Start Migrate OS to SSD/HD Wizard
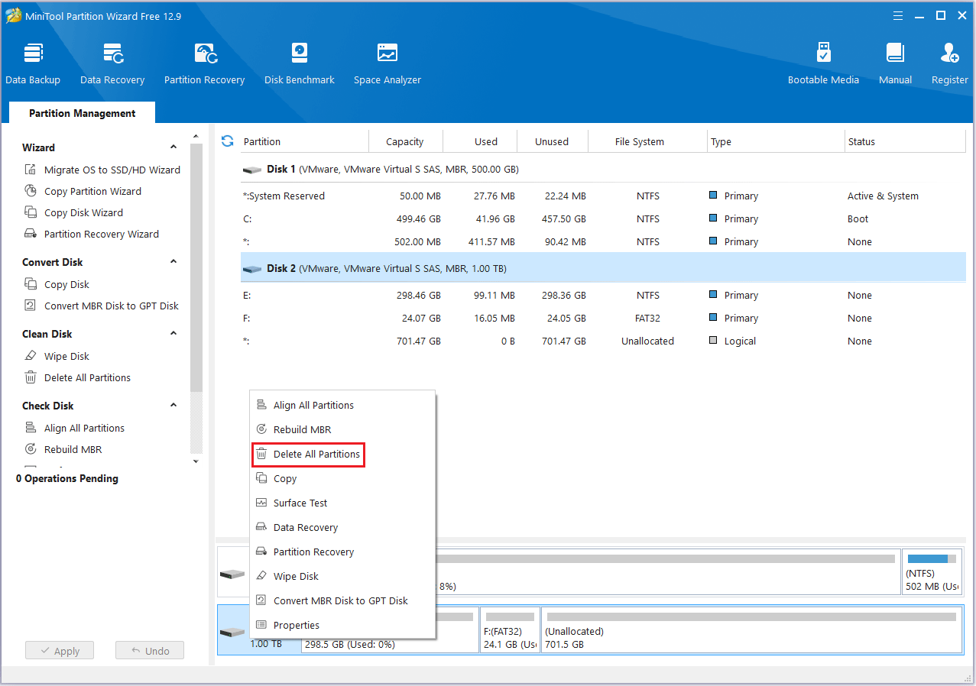The width and height of the screenshot is (976, 686). click(x=102, y=170)
